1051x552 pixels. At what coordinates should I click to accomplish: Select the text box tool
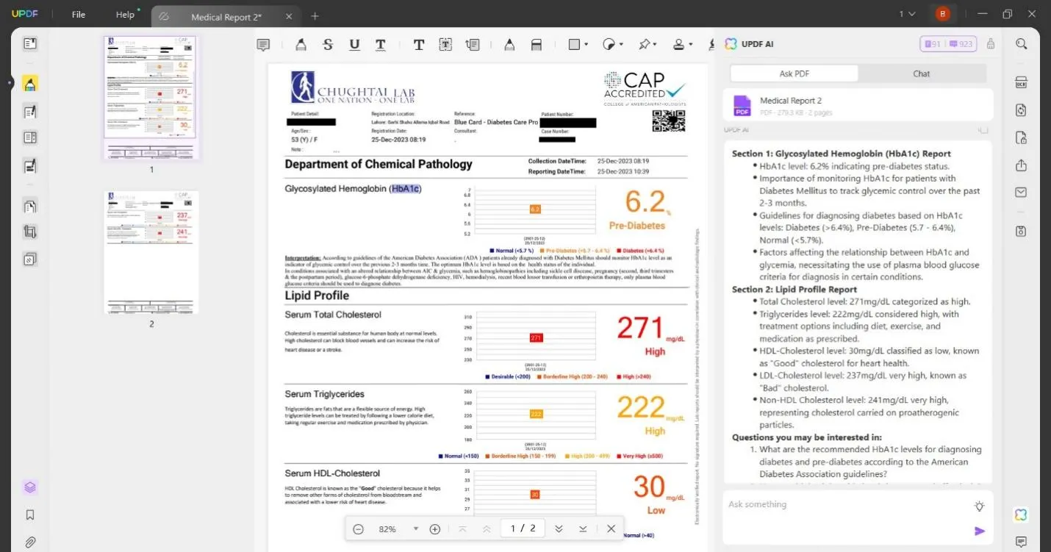click(445, 45)
